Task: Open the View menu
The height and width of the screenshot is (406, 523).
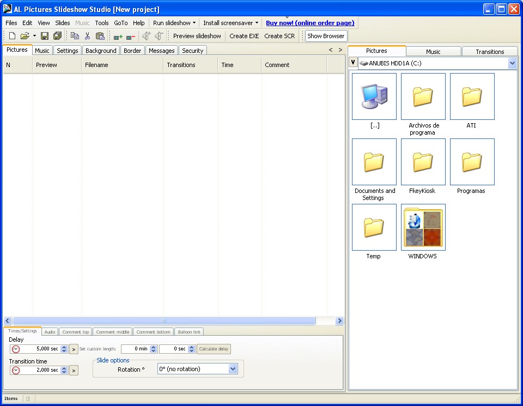Action: (44, 23)
